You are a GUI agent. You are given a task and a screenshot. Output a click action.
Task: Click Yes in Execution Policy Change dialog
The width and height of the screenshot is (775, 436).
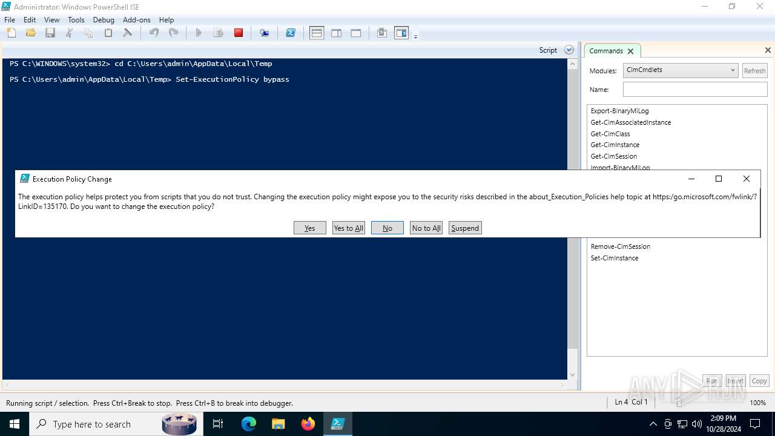[310, 228]
